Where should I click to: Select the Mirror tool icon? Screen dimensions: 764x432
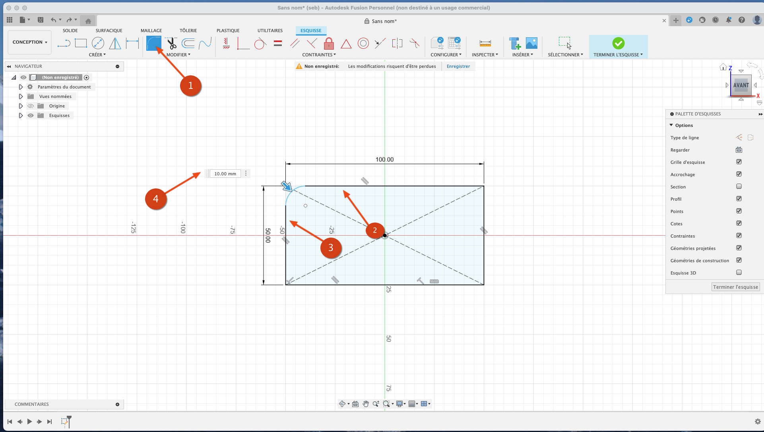click(115, 43)
